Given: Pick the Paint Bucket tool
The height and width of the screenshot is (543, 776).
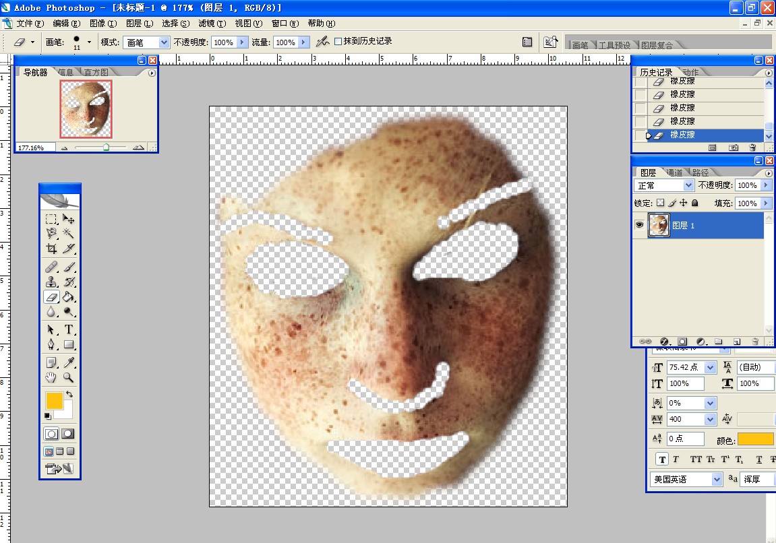Looking at the screenshot, I should tap(68, 296).
